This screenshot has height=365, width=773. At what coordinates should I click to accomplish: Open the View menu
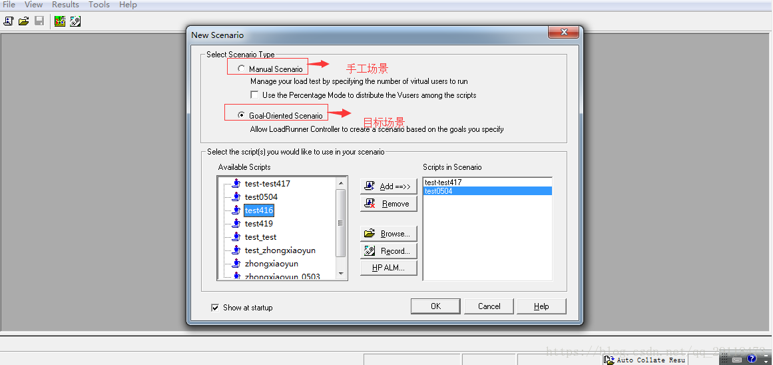(x=33, y=5)
